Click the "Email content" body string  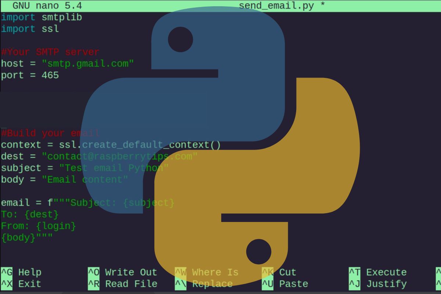[x=85, y=179]
